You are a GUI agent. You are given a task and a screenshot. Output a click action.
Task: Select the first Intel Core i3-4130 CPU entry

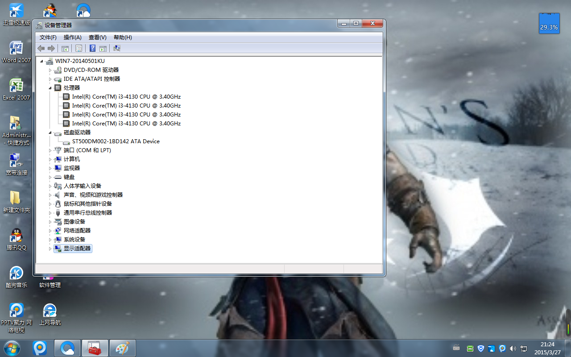(126, 97)
